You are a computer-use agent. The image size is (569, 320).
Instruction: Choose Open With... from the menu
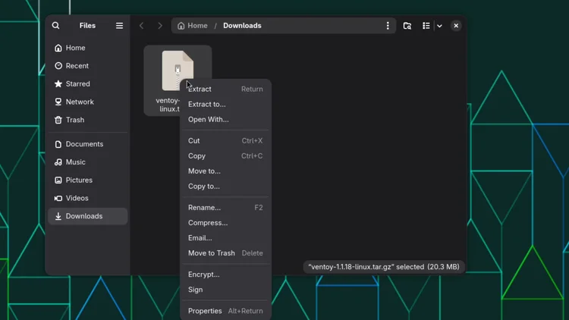[225, 119]
